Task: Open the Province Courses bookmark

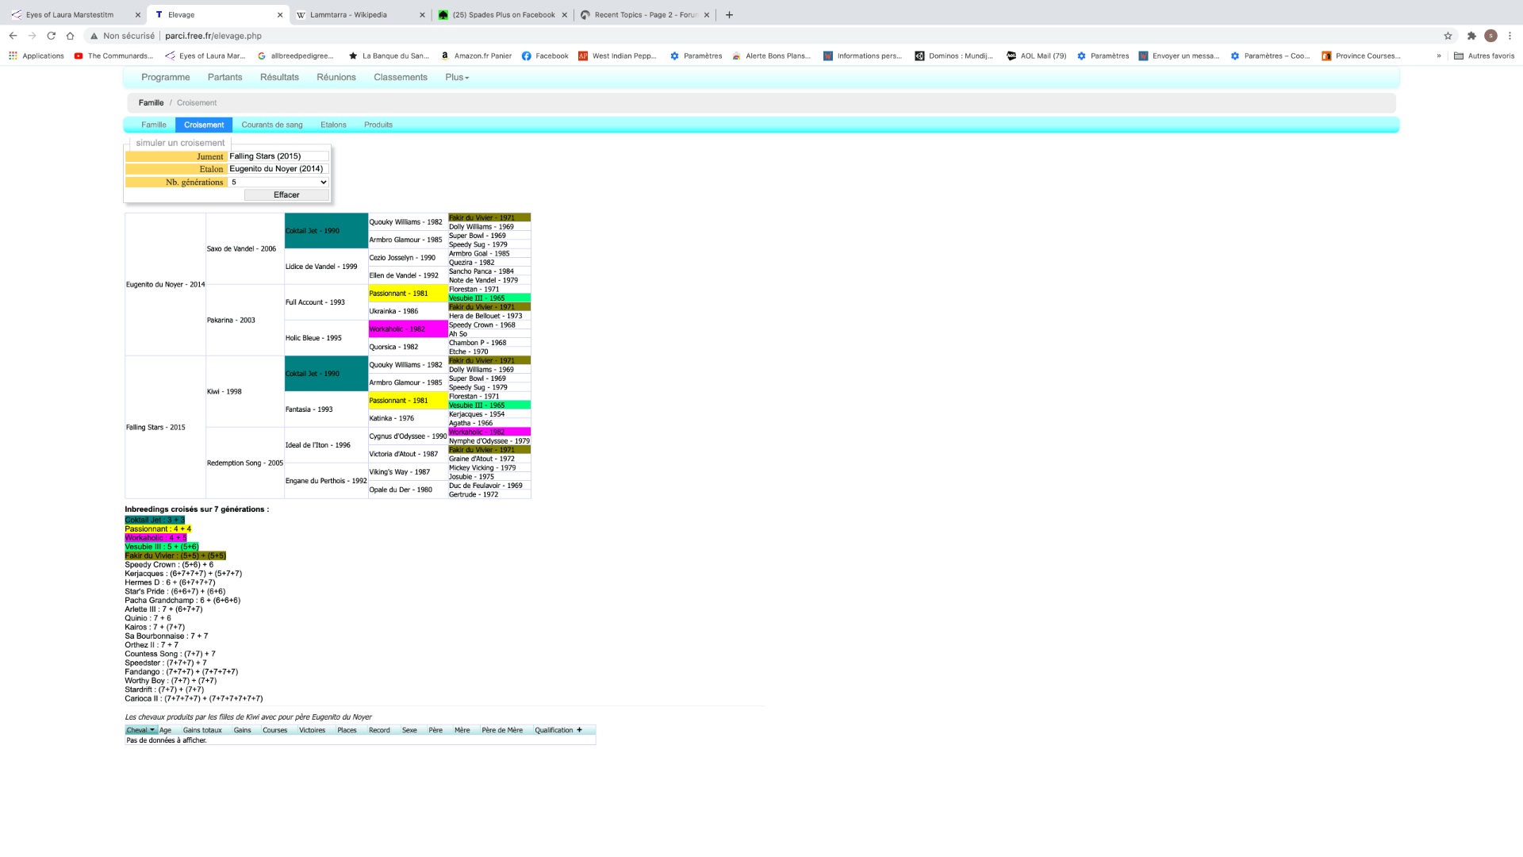Action: 1361,56
